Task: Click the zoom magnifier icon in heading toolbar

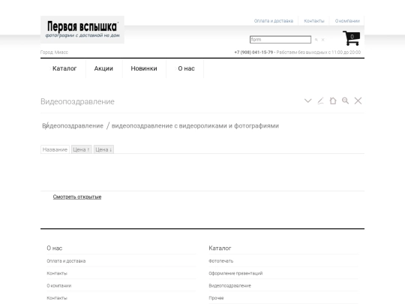Action: [x=345, y=101]
